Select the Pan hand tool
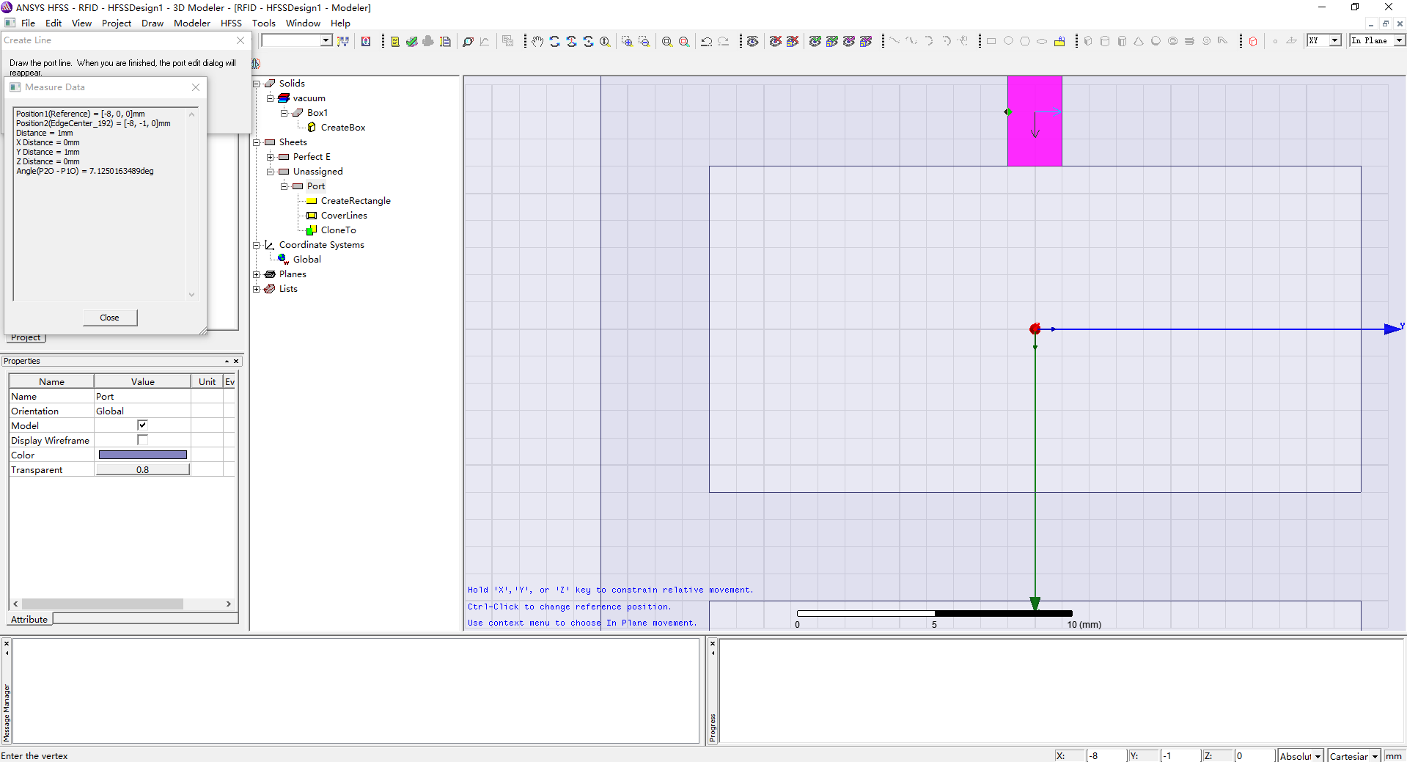The image size is (1407, 762). (537, 41)
